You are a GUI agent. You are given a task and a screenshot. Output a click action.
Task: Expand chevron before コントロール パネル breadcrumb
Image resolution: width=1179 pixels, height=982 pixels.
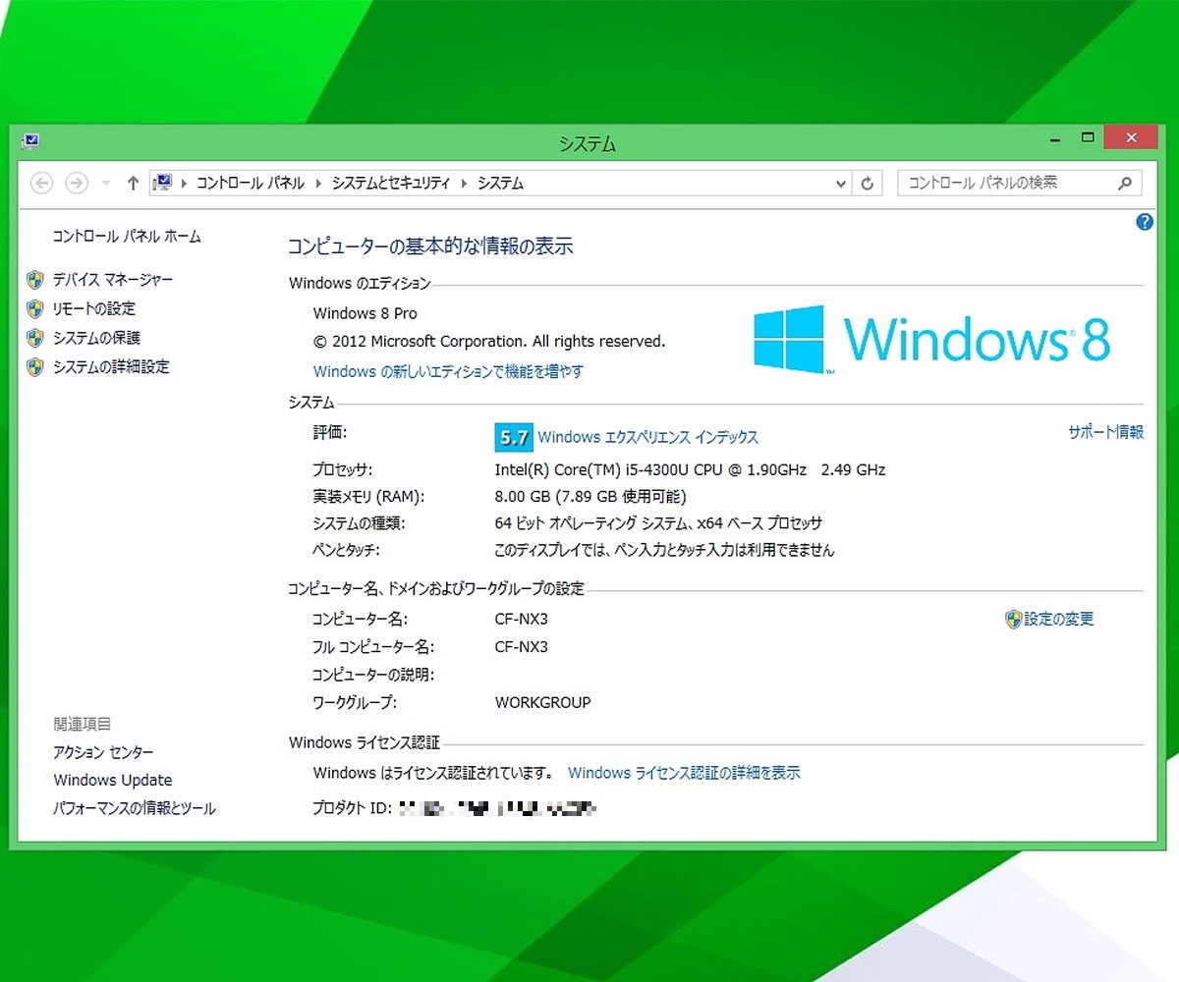(x=184, y=184)
